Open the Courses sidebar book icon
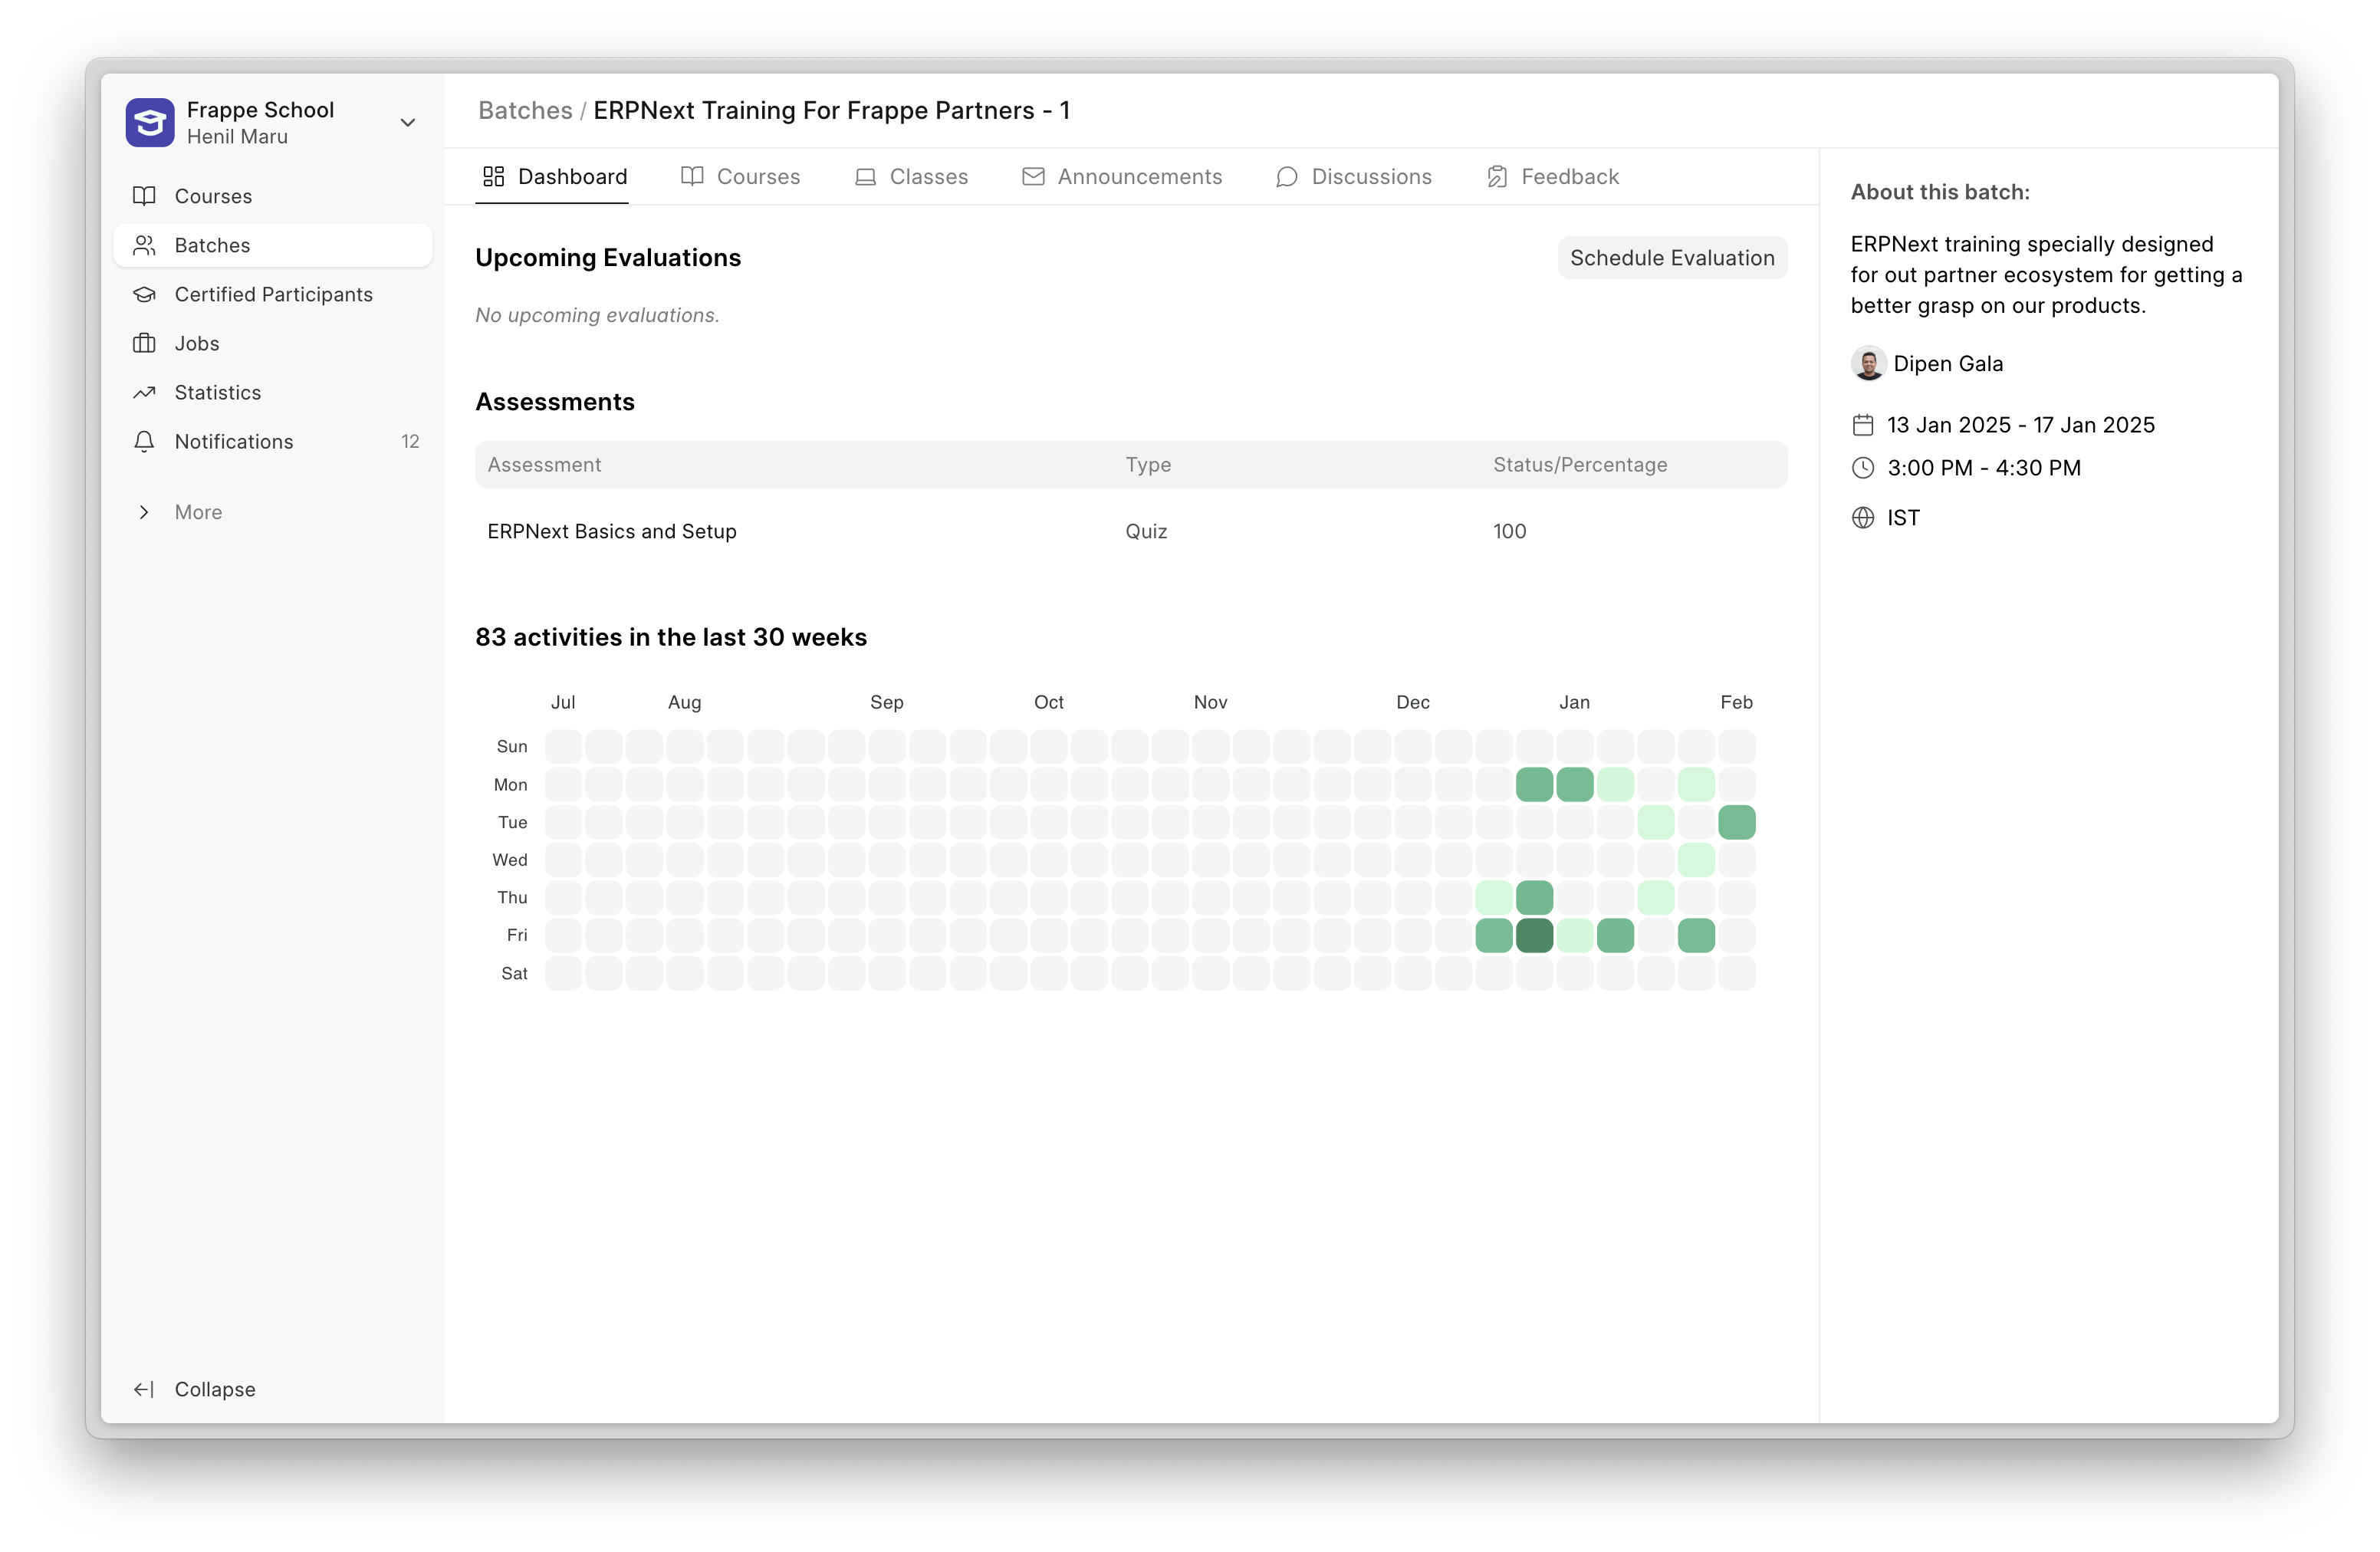2380x1552 pixels. point(144,196)
